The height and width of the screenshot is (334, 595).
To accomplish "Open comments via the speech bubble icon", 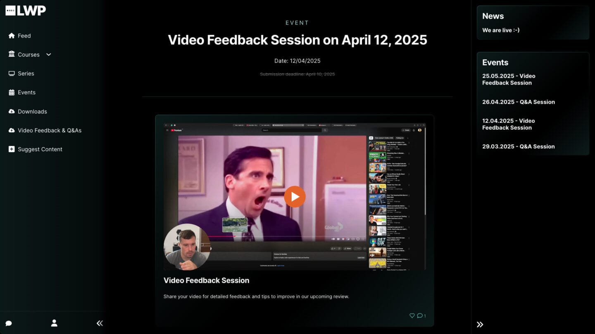I will pos(420,315).
